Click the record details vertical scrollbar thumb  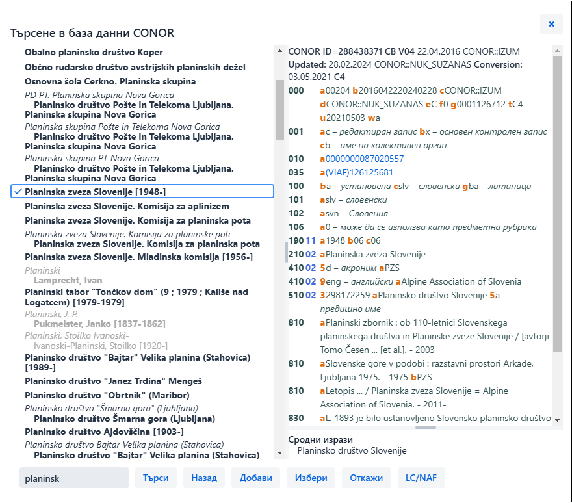tap(557, 204)
